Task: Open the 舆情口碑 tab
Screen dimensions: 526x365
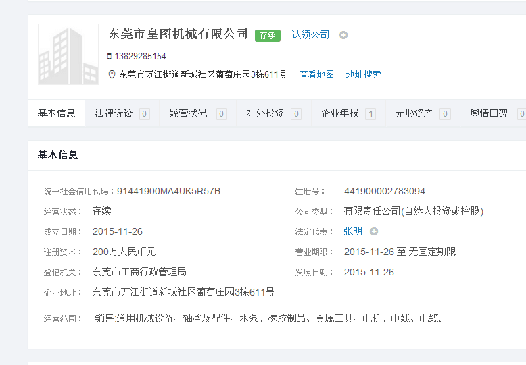Action: pos(489,113)
